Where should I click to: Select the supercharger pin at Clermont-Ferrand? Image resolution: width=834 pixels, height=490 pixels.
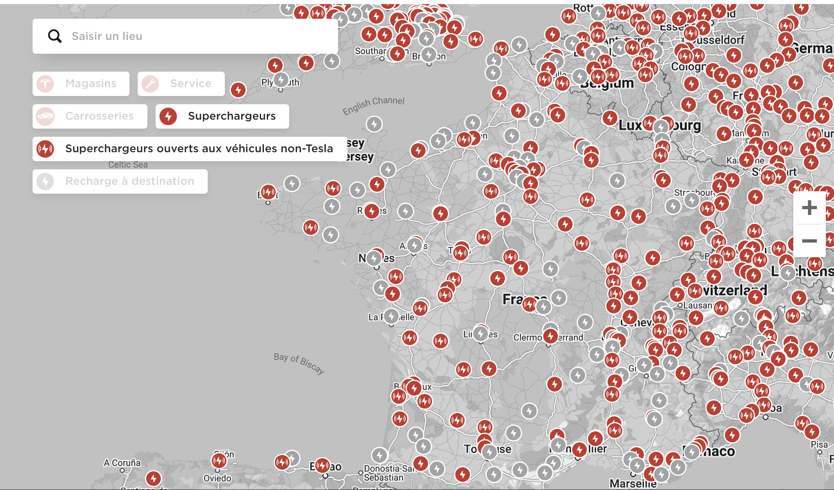coord(551,336)
